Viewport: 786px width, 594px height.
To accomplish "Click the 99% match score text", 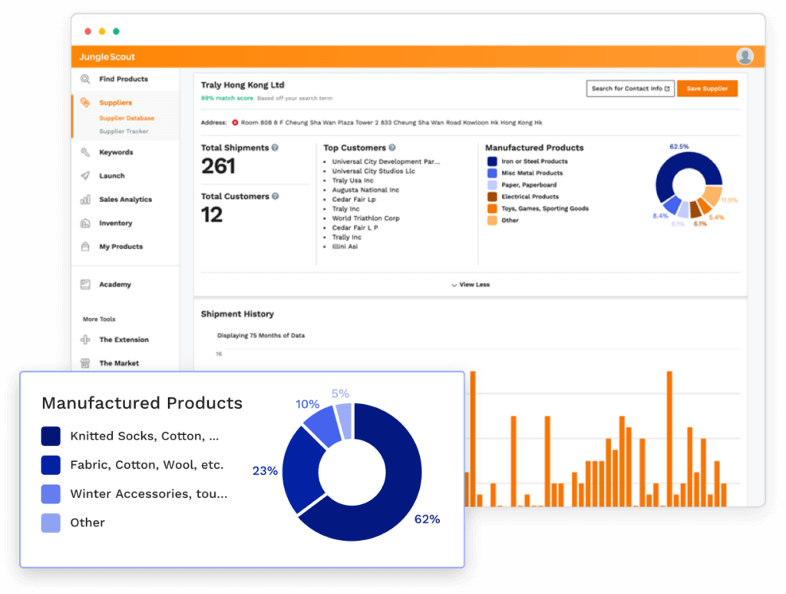I will 227,98.
